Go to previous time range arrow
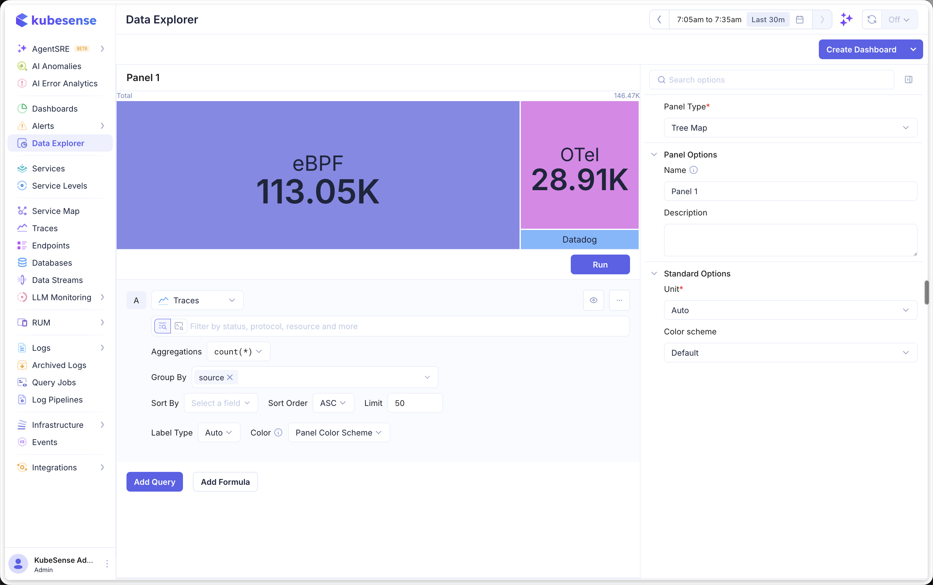This screenshot has width=933, height=585. (659, 20)
